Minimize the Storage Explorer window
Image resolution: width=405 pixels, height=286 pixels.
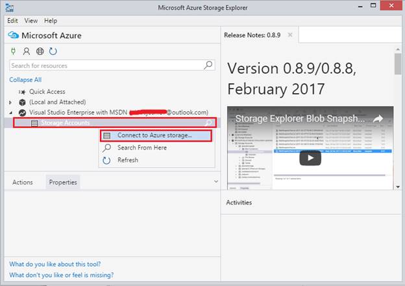point(360,6)
